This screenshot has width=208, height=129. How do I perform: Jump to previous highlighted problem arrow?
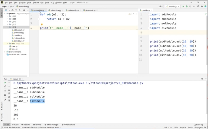pos(134,14)
